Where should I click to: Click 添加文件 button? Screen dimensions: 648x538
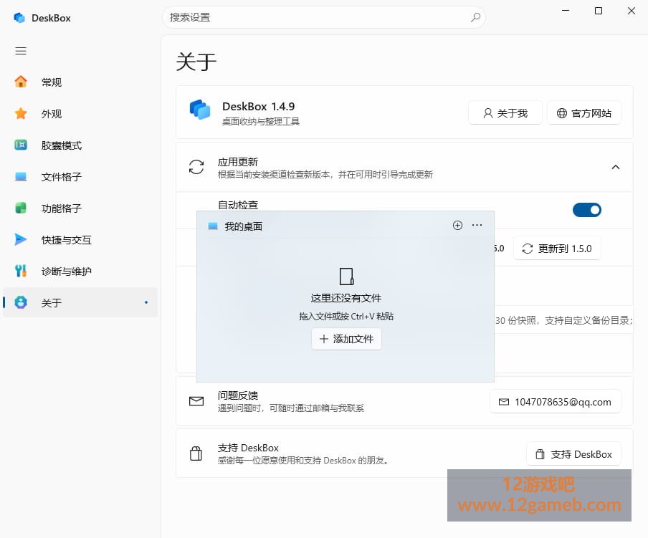(x=346, y=339)
